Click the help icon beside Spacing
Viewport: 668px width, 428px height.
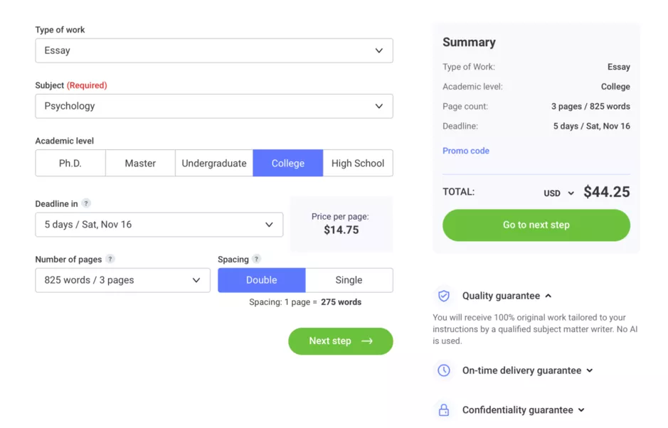(x=256, y=259)
